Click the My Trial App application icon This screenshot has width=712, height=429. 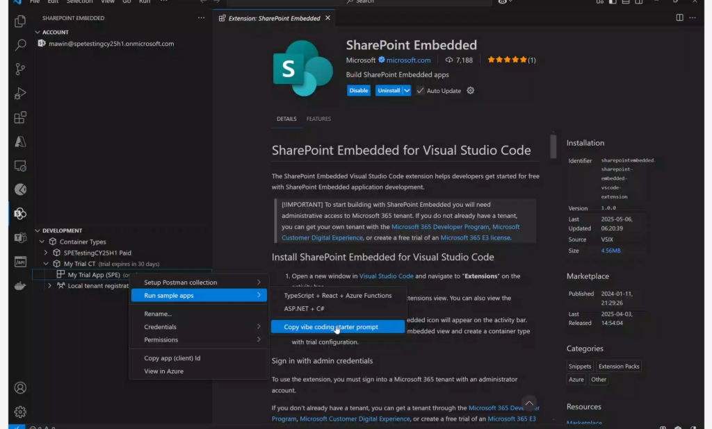click(x=60, y=274)
